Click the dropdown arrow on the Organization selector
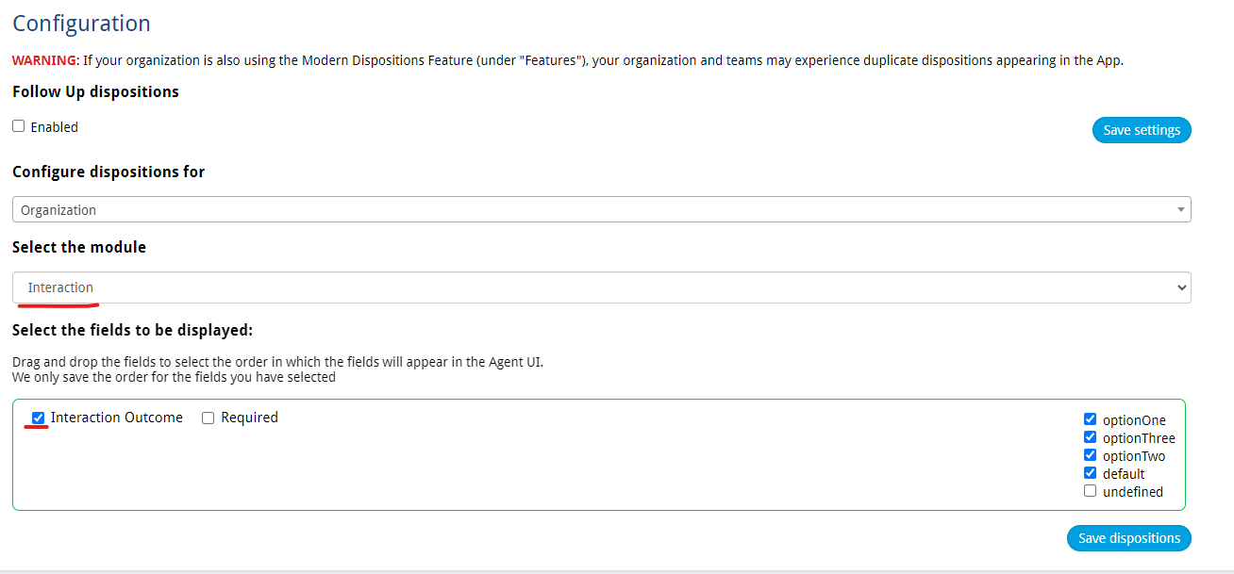Image resolution: width=1234 pixels, height=574 pixels. pos(1180,208)
